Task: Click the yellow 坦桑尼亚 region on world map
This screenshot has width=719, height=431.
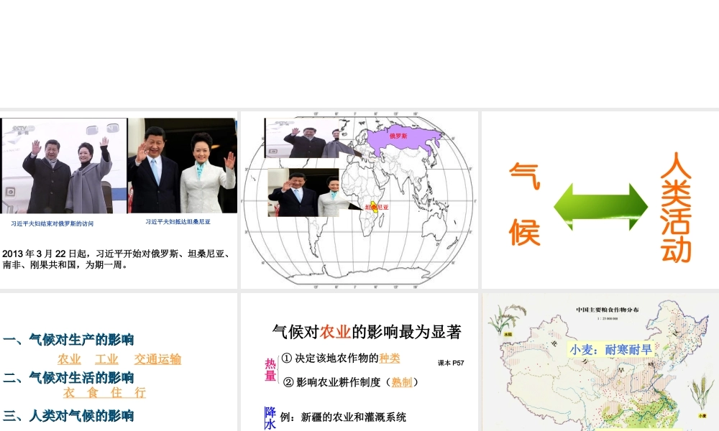Action: 374,208
